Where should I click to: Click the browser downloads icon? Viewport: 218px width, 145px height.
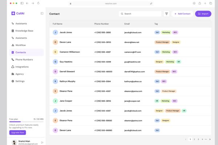[x=194, y=3]
